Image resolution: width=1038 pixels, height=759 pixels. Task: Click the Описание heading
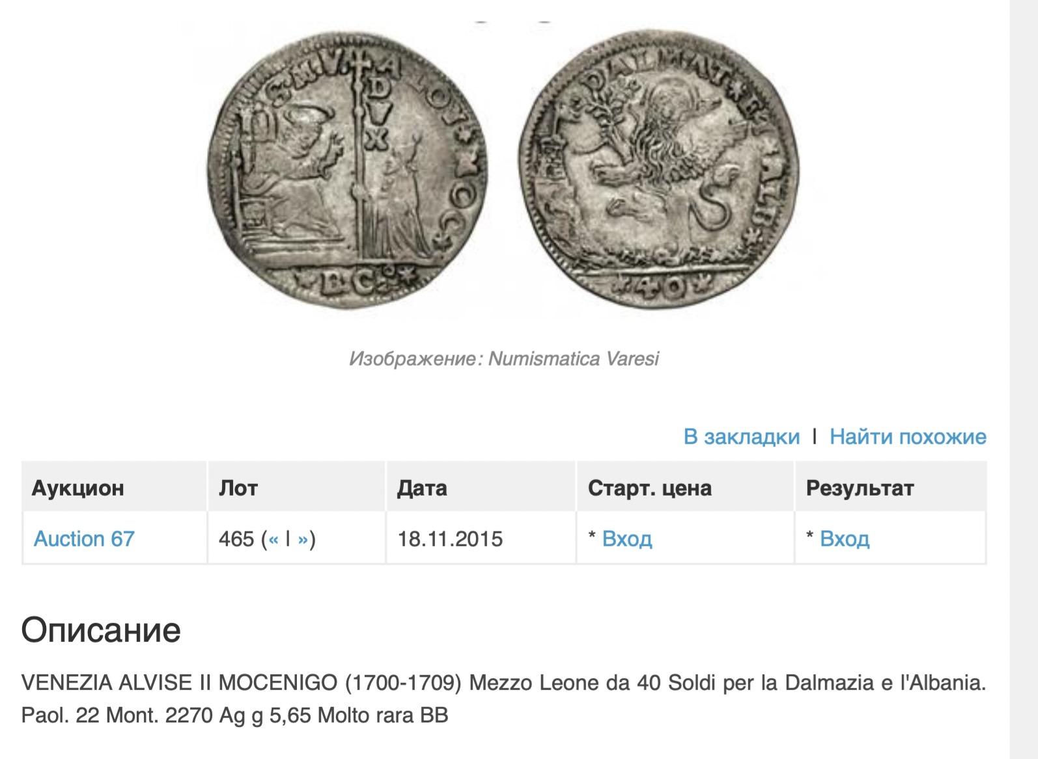pos(101,630)
